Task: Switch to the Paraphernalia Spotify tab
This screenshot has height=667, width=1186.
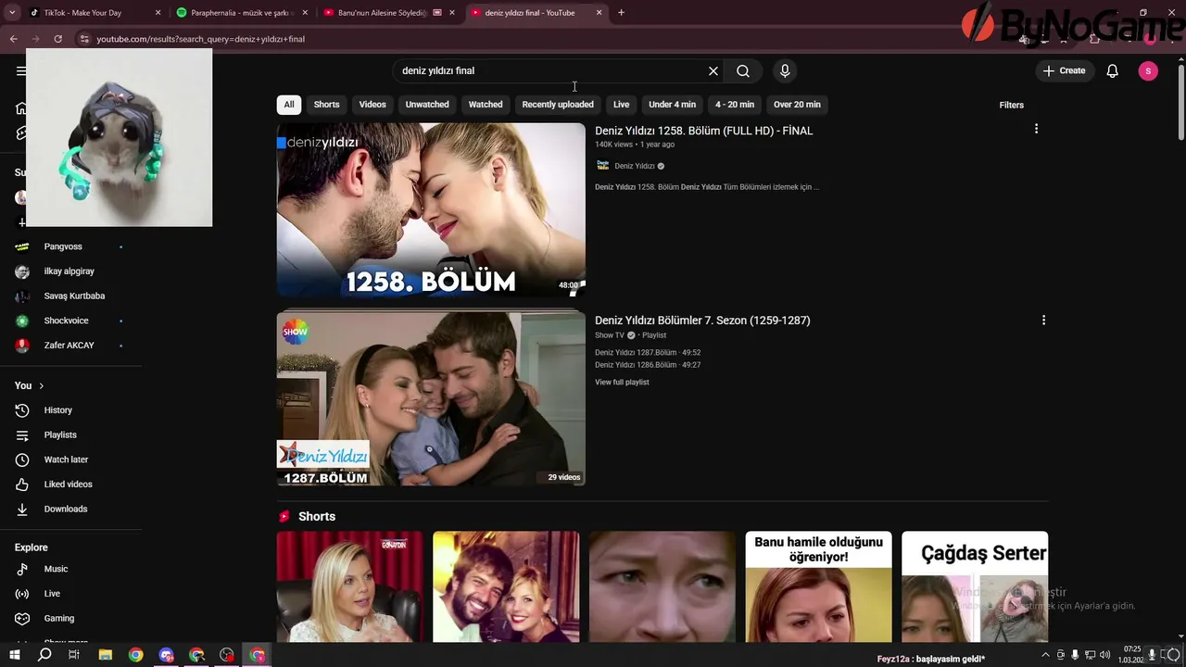Action: pos(241,13)
